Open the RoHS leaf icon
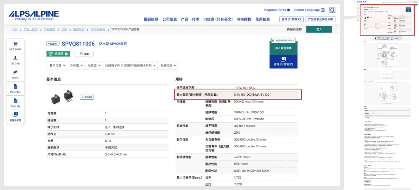The image size is (419, 190). coord(15,73)
